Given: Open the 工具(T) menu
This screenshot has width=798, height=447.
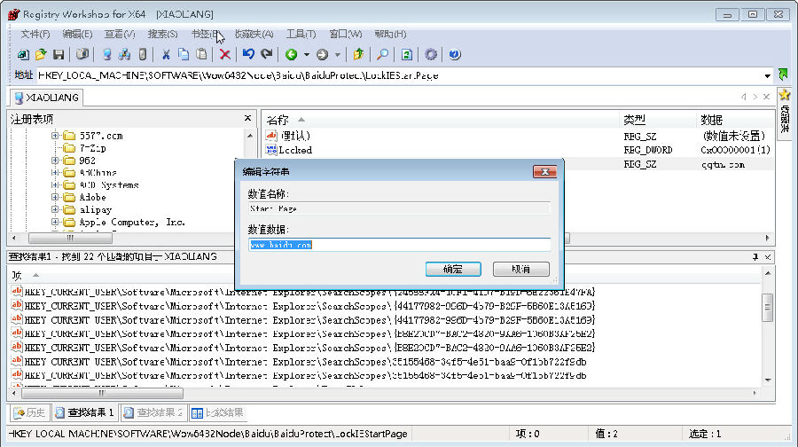Looking at the screenshot, I should point(299,34).
